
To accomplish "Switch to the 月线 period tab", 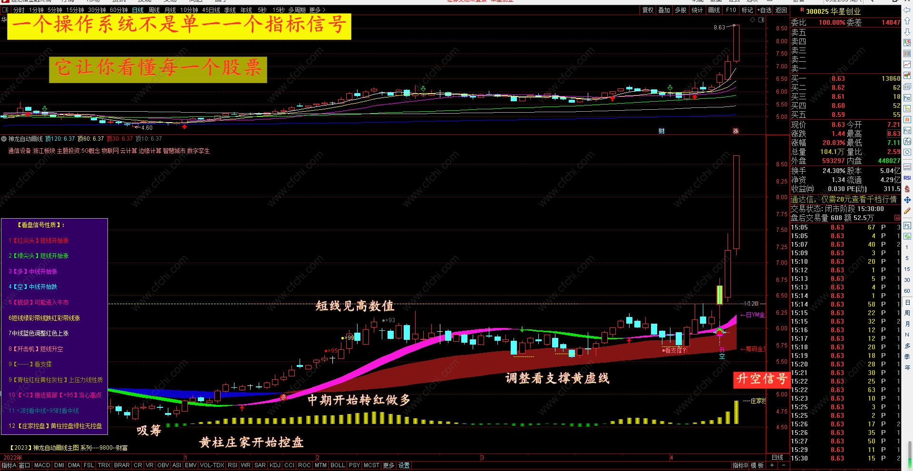I will pyautogui.click(x=170, y=10).
